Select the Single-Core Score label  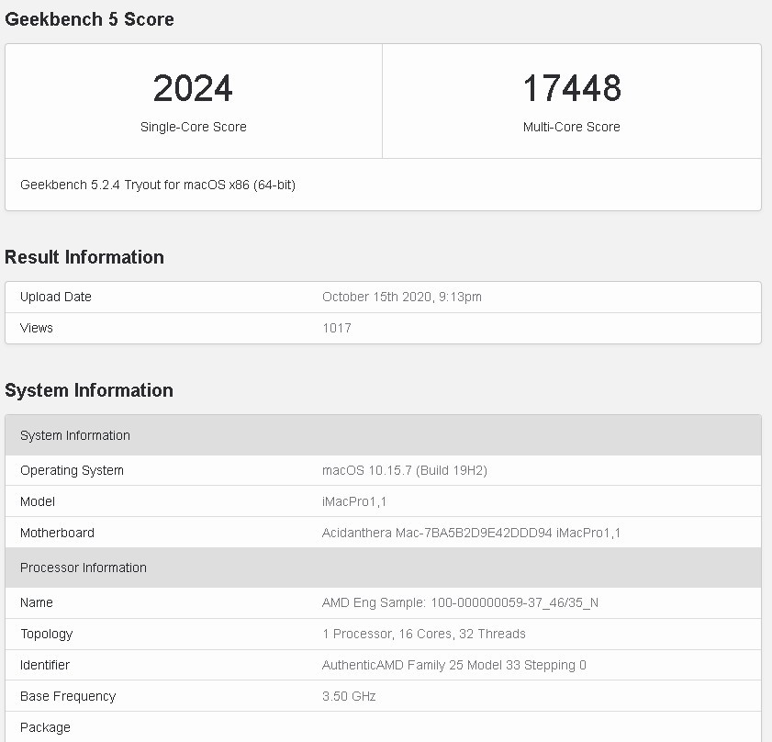pos(193,127)
